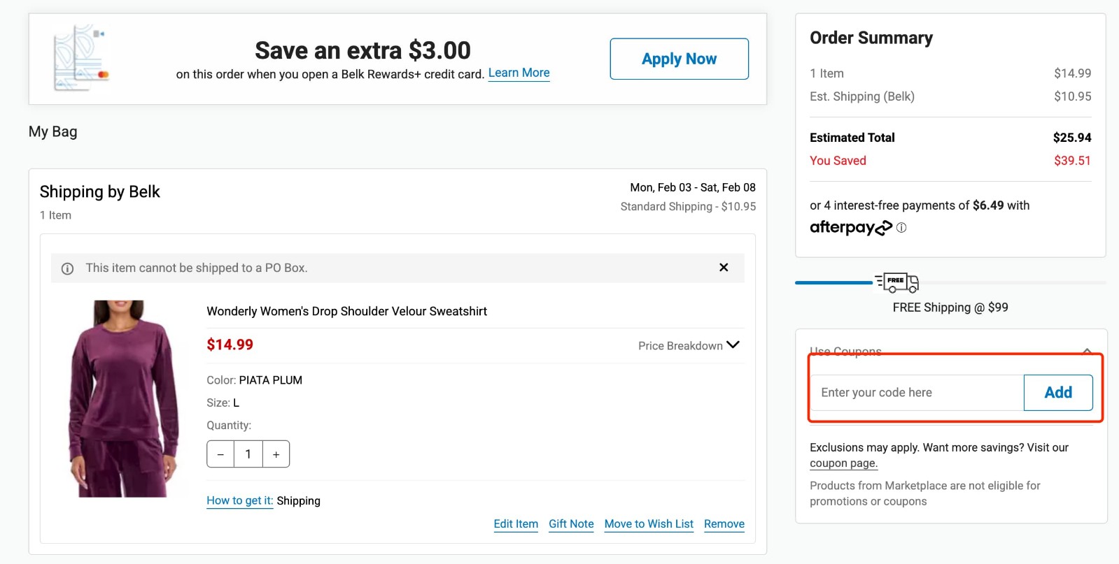Click the free shipping truck icon
1119x564 pixels.
coord(897,282)
